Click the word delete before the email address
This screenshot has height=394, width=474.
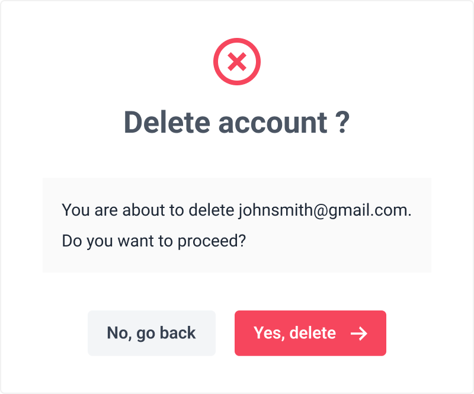pos(211,210)
